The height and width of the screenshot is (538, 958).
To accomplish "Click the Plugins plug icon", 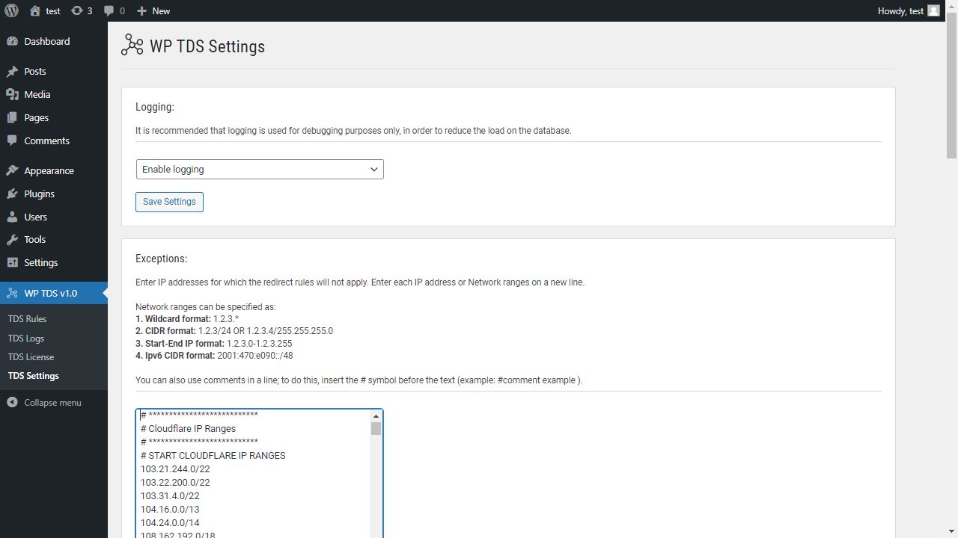I will (x=12, y=194).
